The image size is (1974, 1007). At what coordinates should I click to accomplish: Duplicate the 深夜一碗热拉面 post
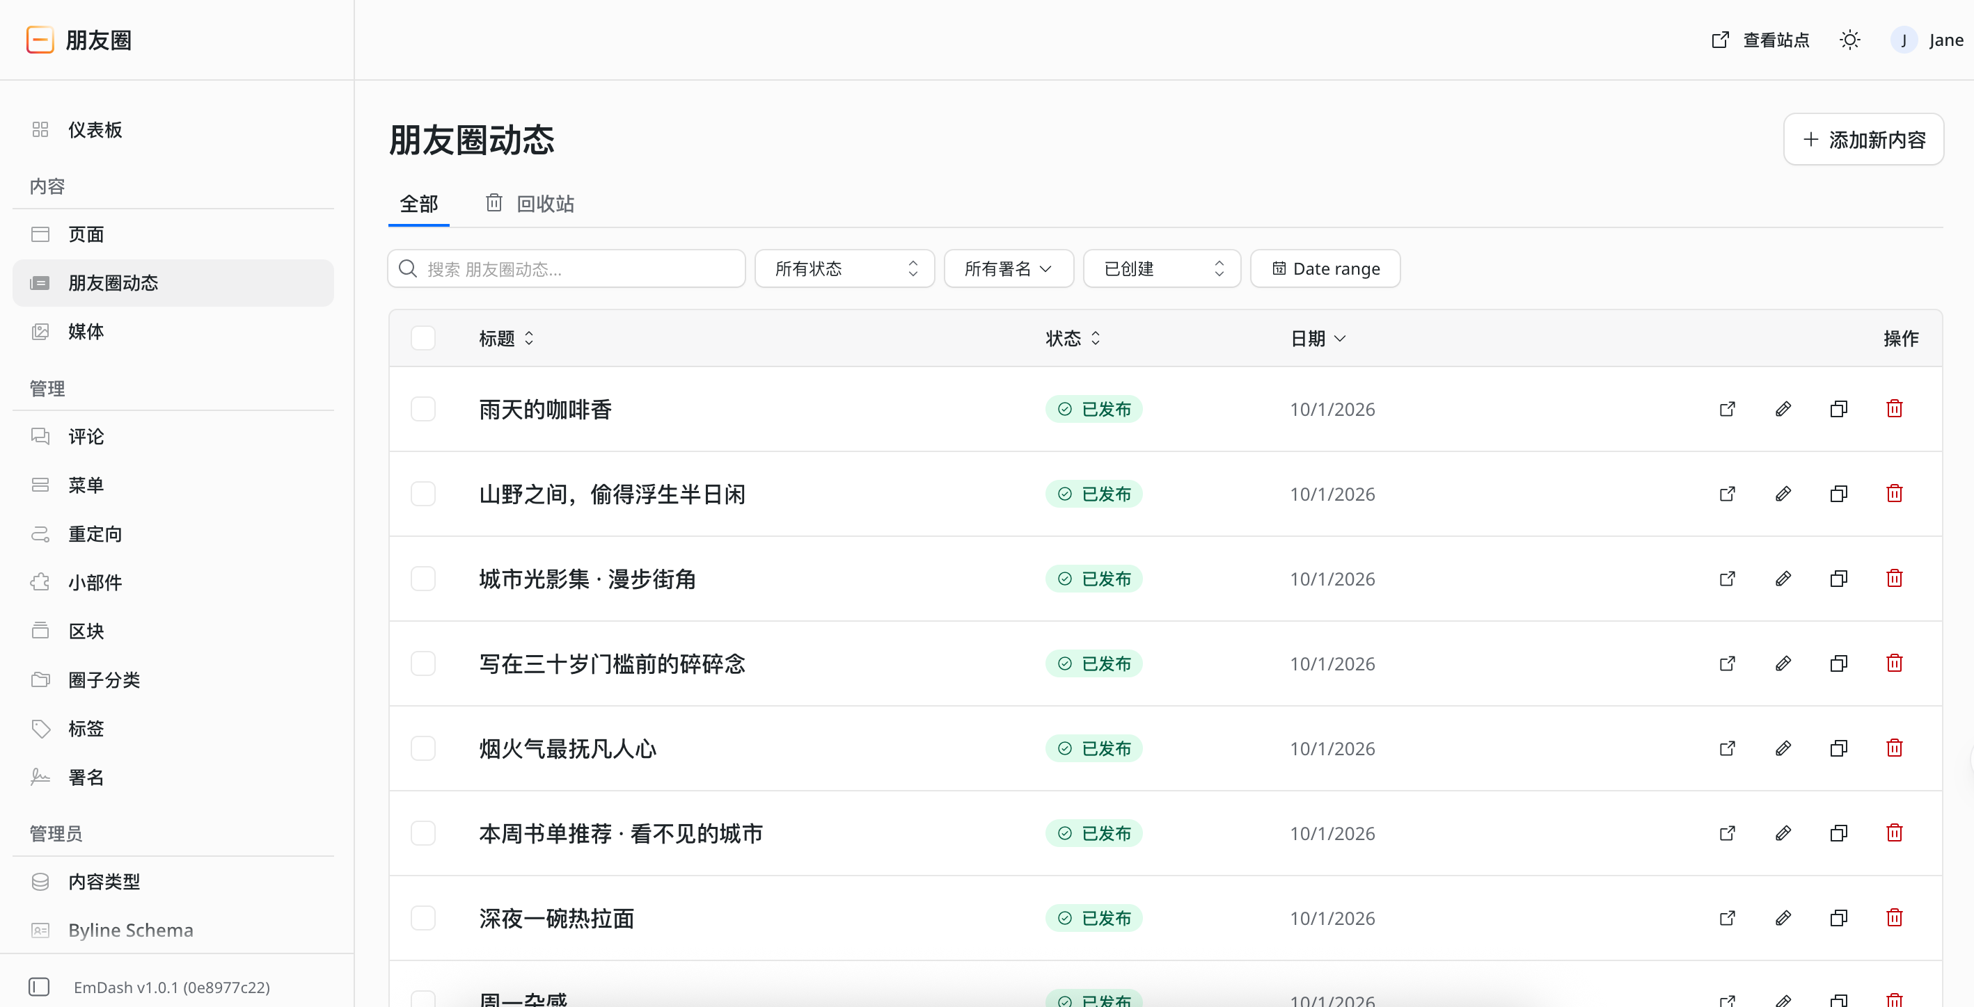point(1838,918)
